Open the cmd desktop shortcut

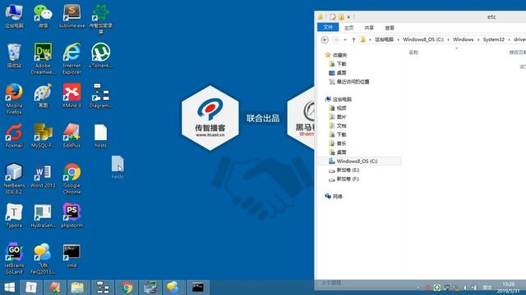click(72, 256)
